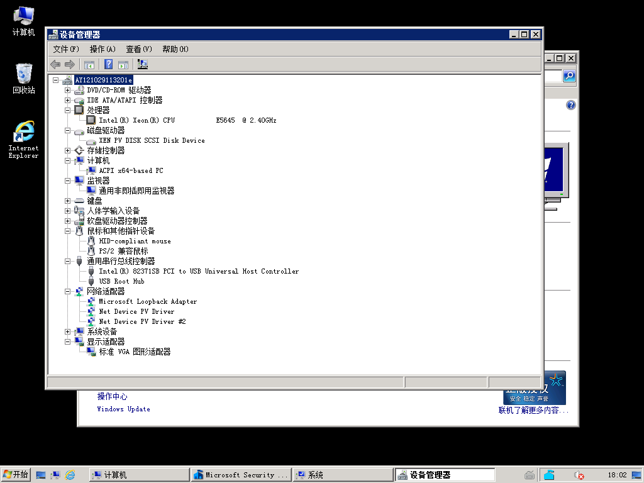Expand the 存储控制器 node
The width and height of the screenshot is (644, 483).
pos(67,151)
